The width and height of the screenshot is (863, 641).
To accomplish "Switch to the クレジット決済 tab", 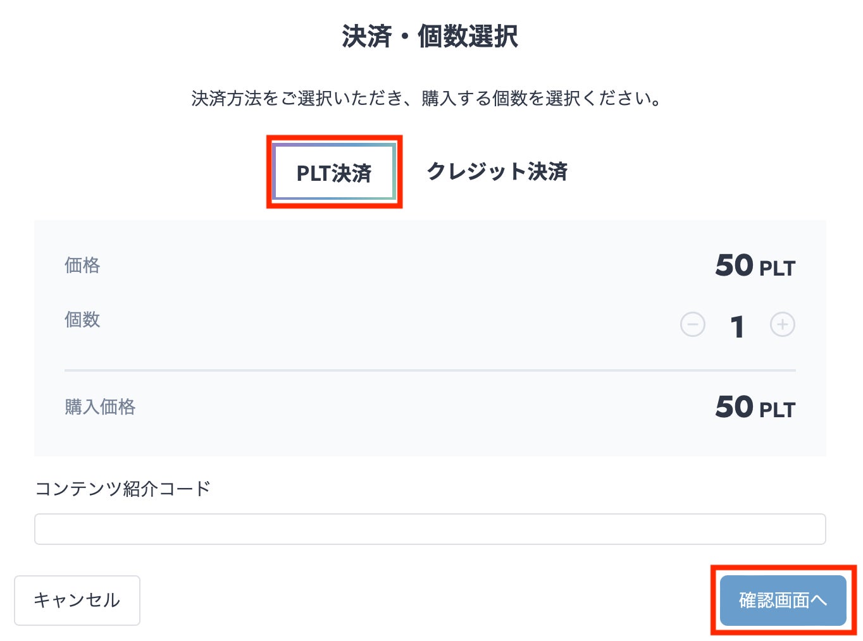I will coord(497,171).
